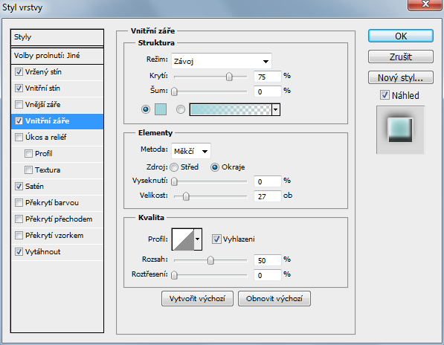This screenshot has height=345, width=444.
Task: Open the gradient picker dropdown arrow
Action: pyautogui.click(x=276, y=109)
